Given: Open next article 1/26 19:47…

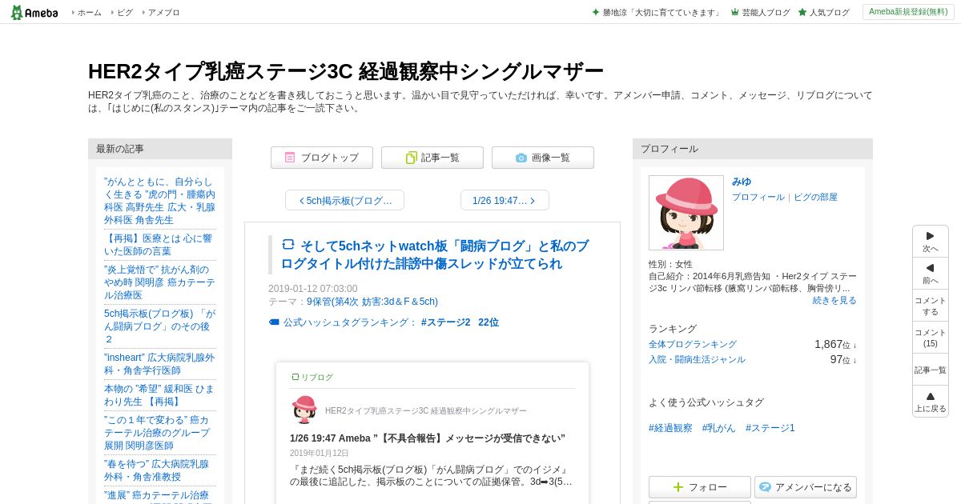Looking at the screenshot, I should pyautogui.click(x=505, y=200).
